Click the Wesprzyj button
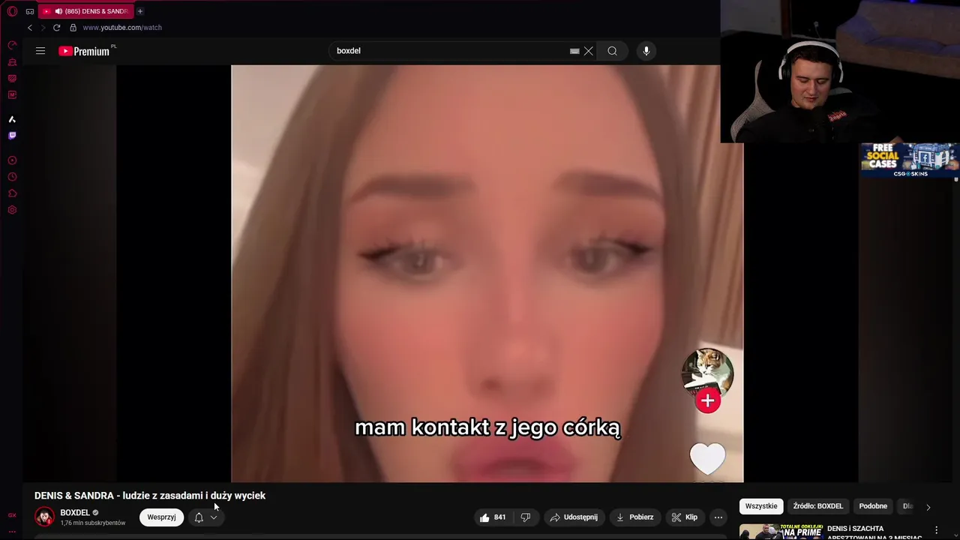The width and height of the screenshot is (960, 540). (161, 517)
